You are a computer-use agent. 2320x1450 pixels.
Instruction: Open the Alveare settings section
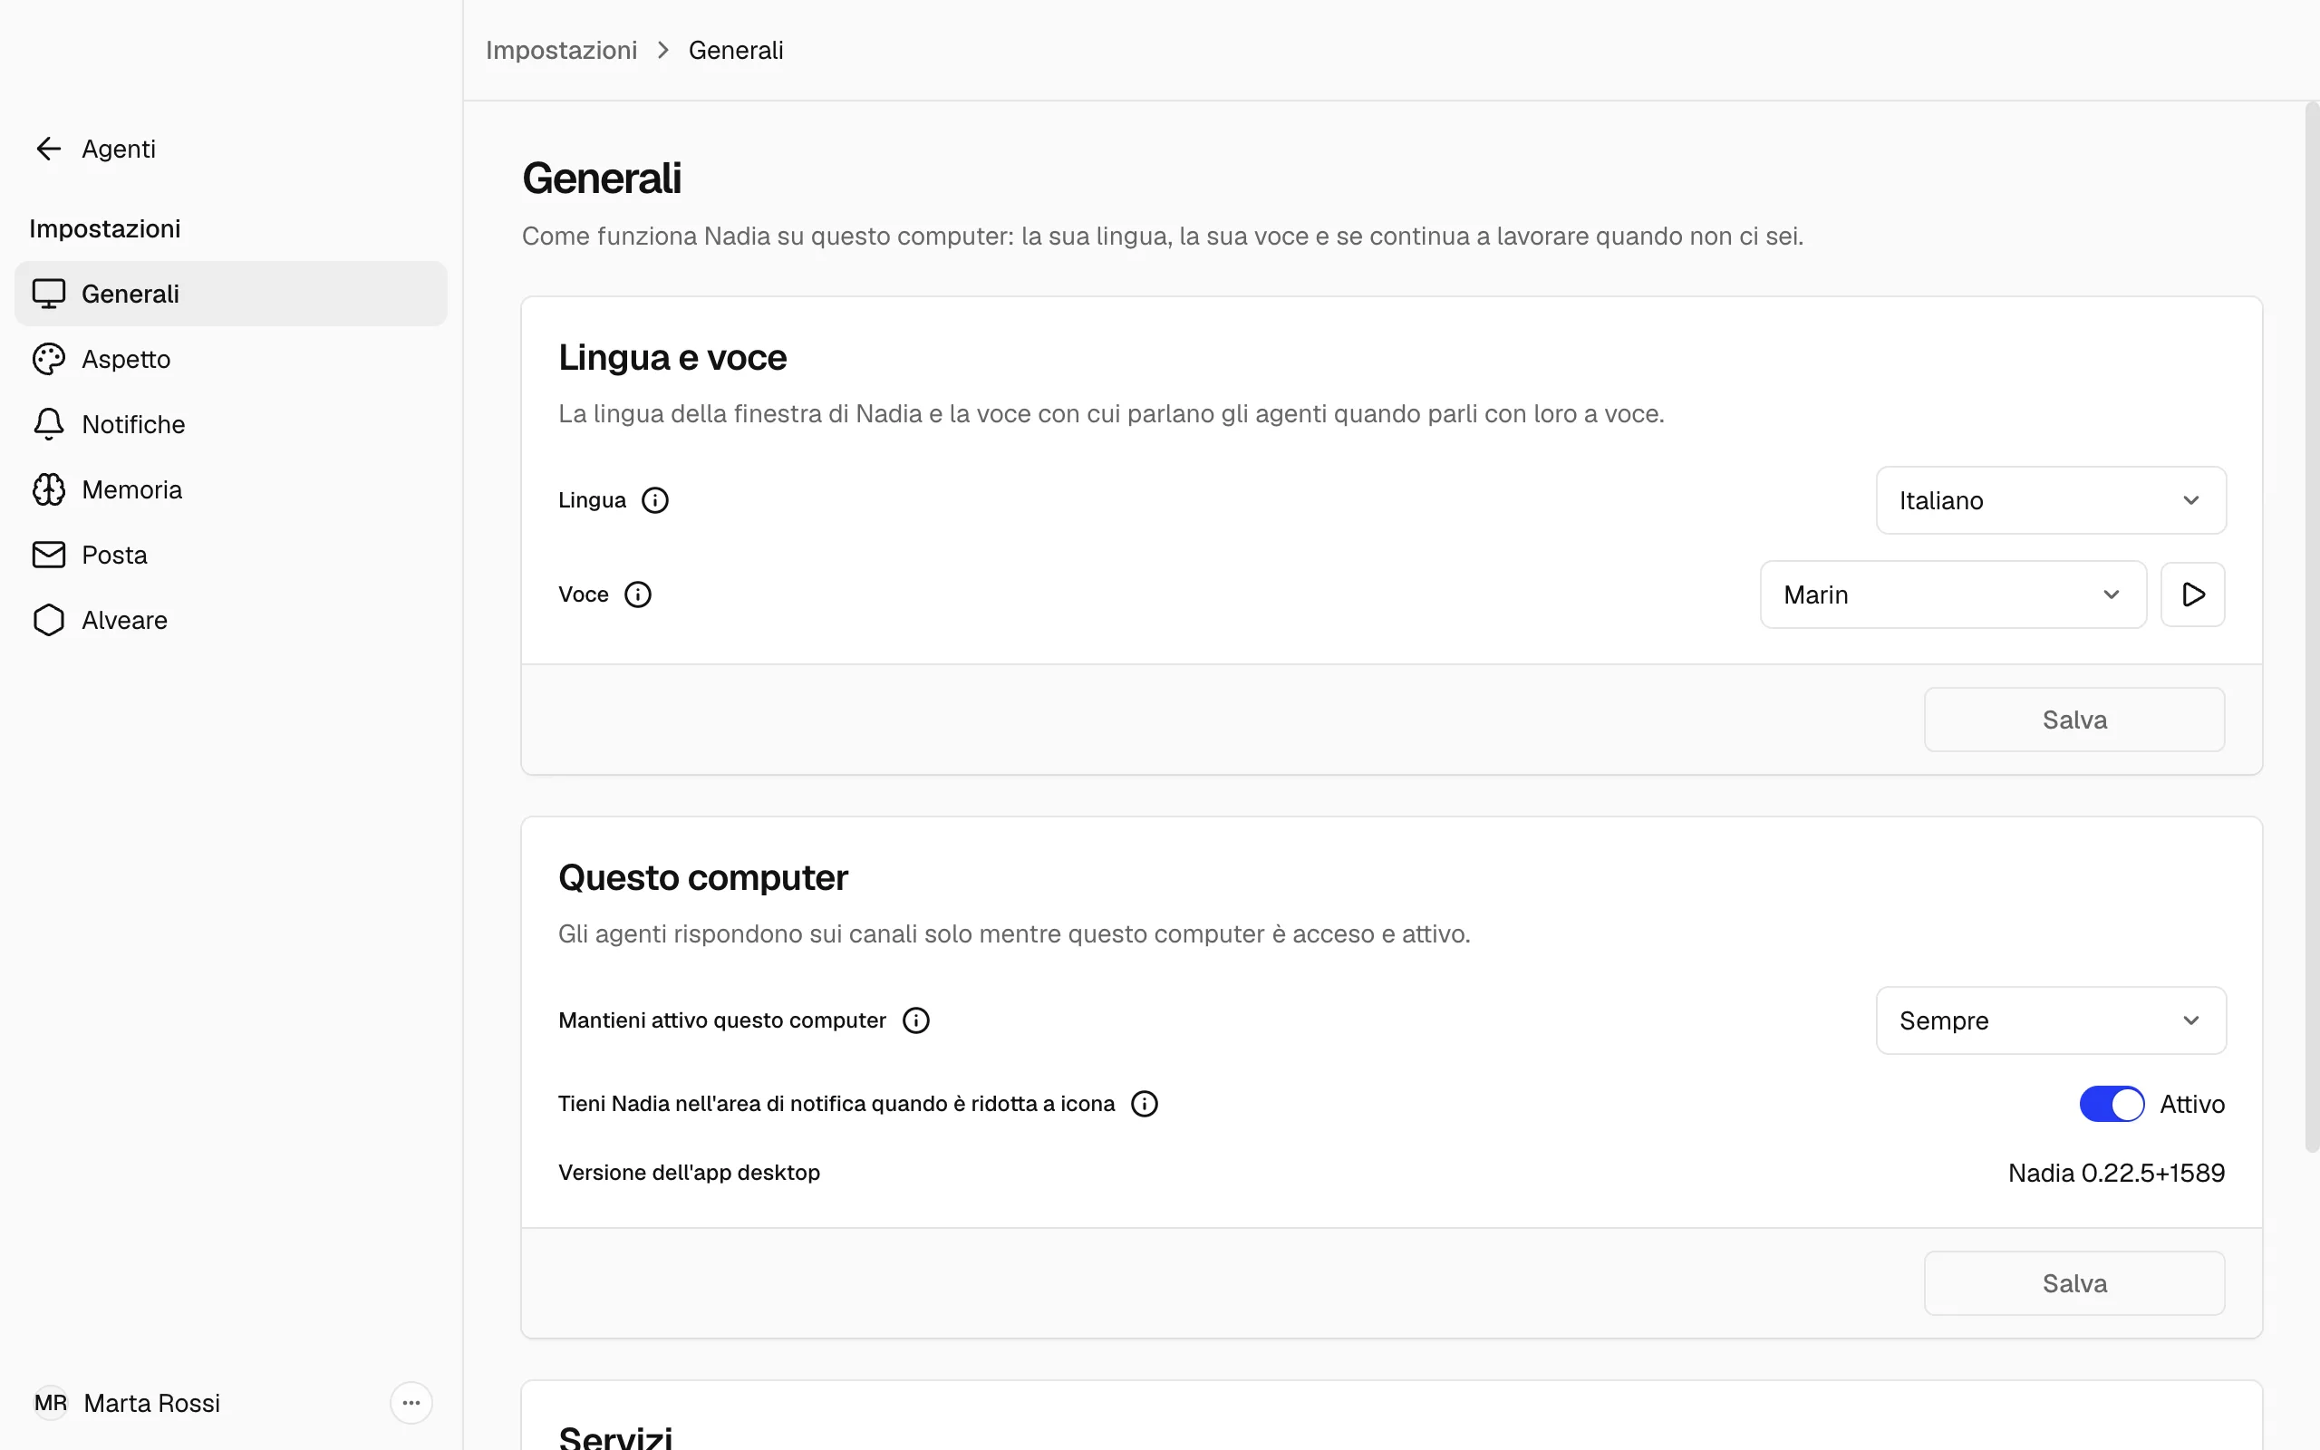[x=231, y=620]
